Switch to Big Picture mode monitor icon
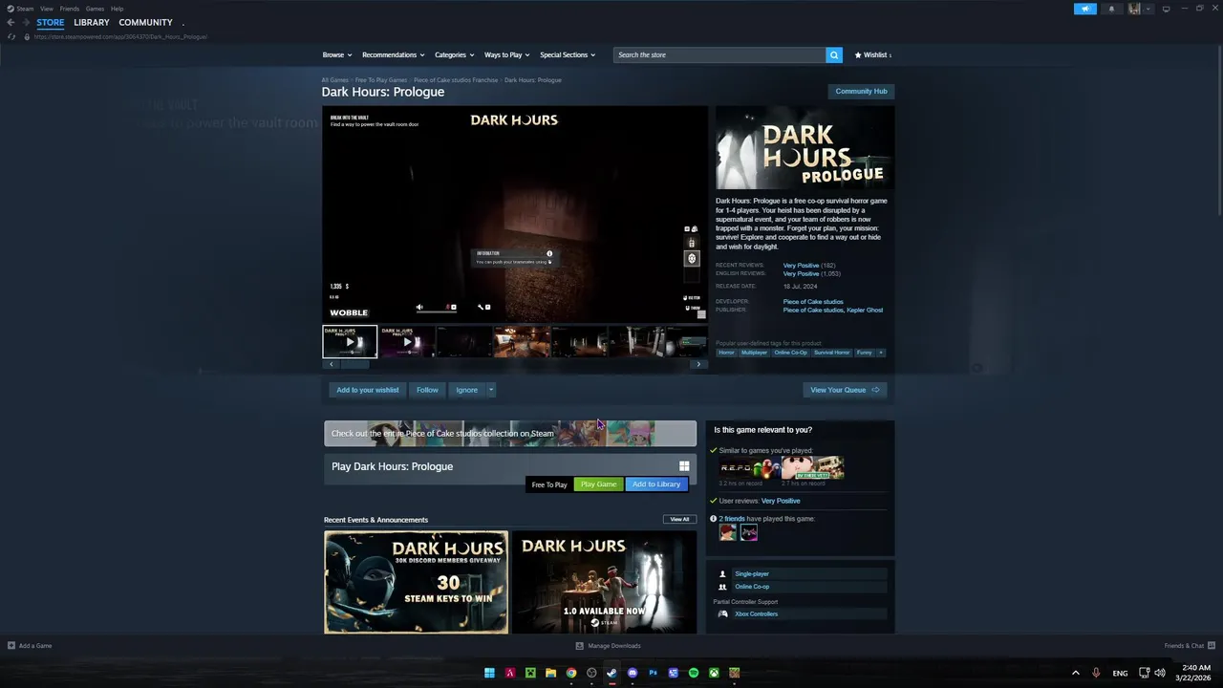 pos(1166,9)
